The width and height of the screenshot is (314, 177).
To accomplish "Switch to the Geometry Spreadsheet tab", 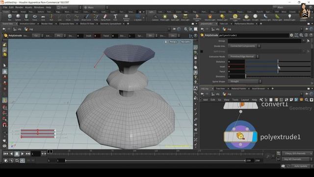I will point(111,24).
